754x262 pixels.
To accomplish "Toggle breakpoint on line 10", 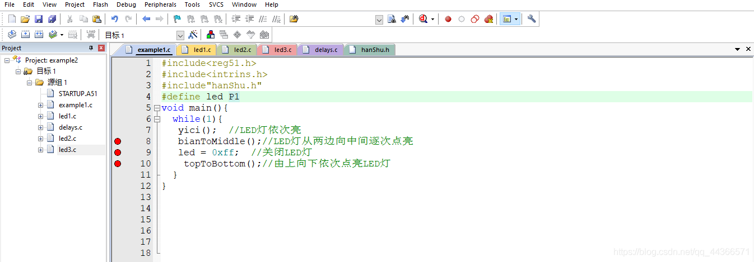I will [x=118, y=164].
